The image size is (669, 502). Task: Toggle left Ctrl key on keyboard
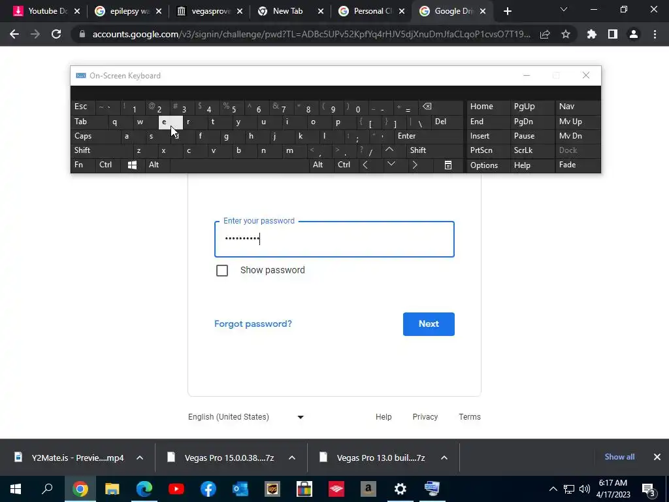click(x=108, y=165)
